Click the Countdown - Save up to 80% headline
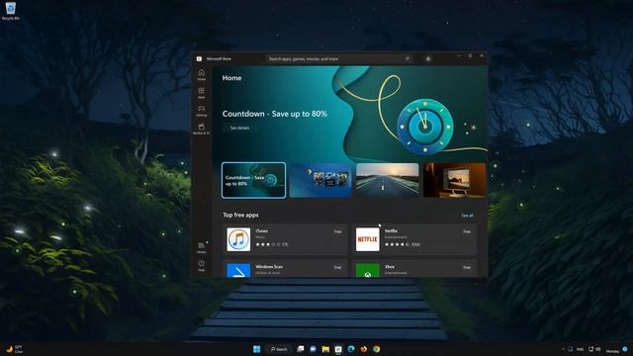 [275, 114]
